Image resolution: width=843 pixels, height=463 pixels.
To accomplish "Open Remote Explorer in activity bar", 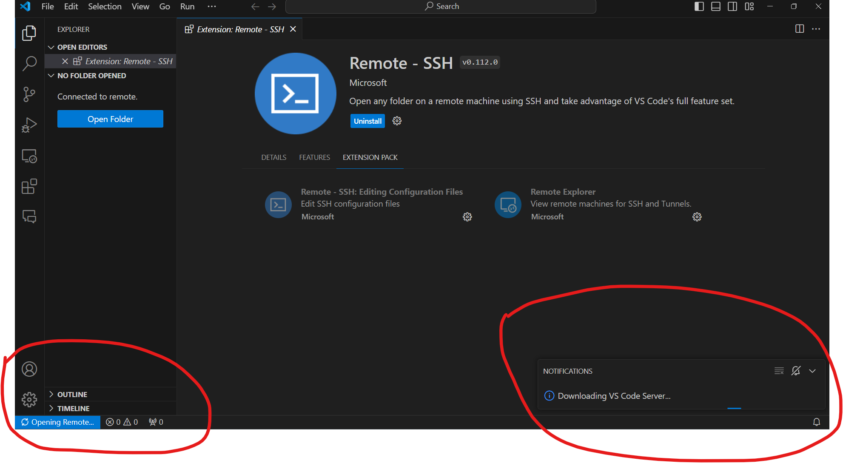I will 29,156.
